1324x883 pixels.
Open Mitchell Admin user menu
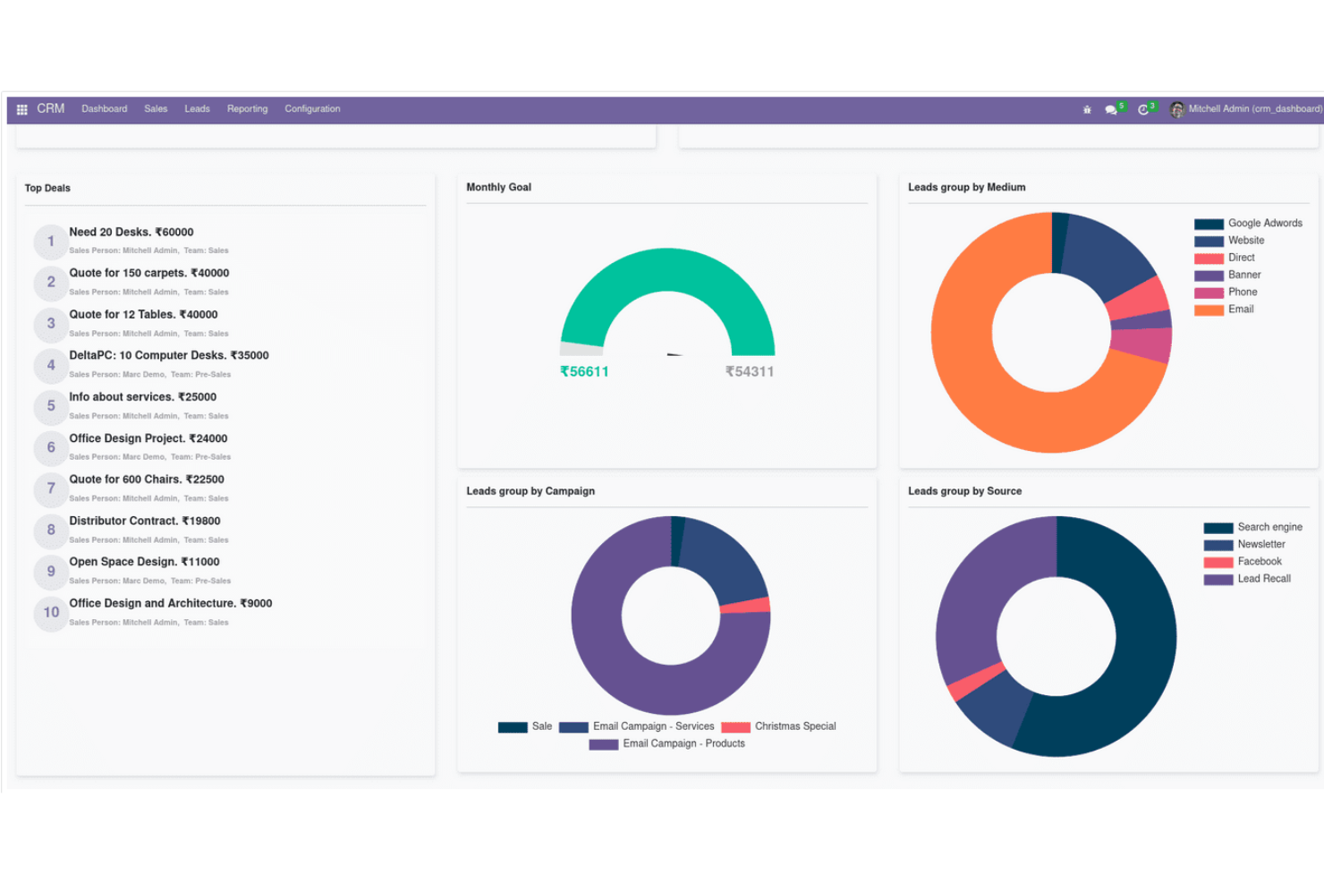(x=1246, y=109)
